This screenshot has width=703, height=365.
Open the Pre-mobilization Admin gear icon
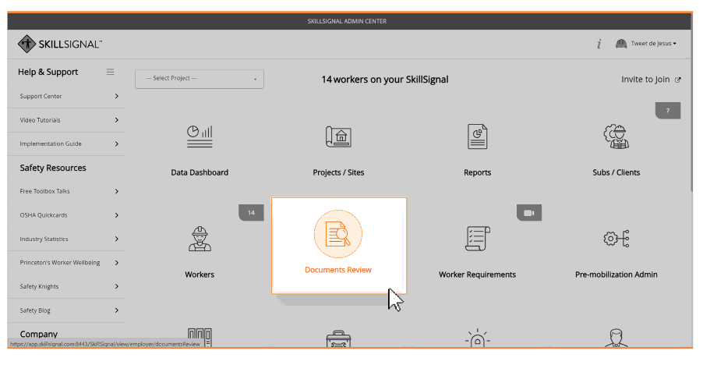coord(616,239)
